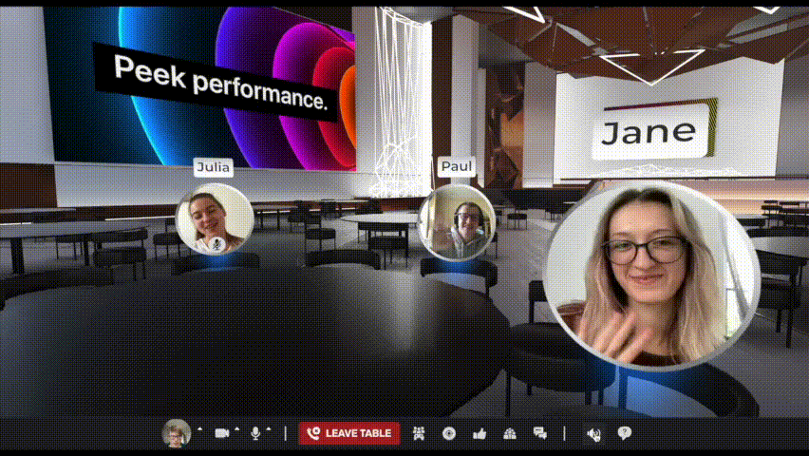Viewport: 809px width, 456px height.
Task: Send a thumbs up reaction
Action: (480, 433)
